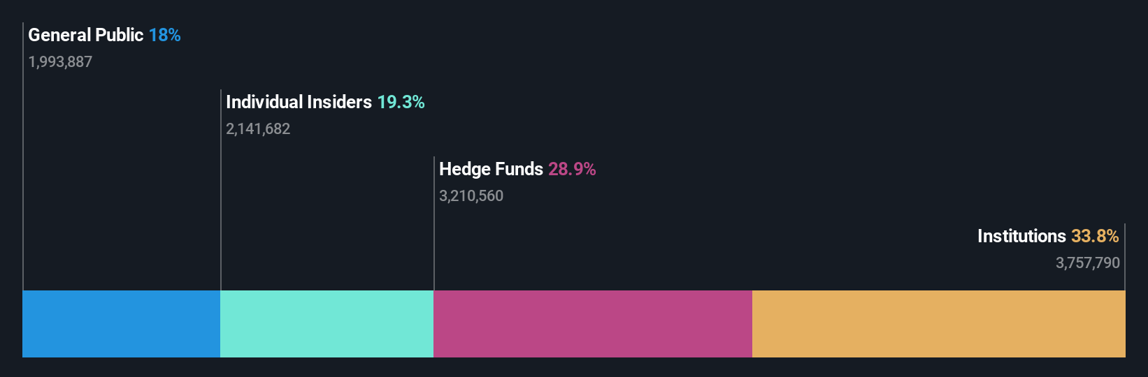Viewport: 1148px width, 377px height.
Task: Click the blue General Public bar segment
Action: click(121, 324)
